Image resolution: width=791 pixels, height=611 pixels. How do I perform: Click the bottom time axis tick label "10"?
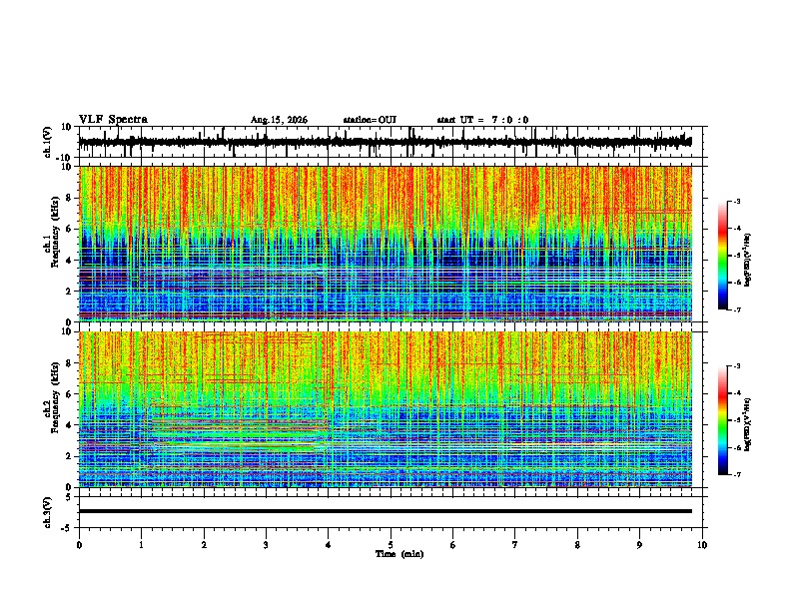click(702, 545)
